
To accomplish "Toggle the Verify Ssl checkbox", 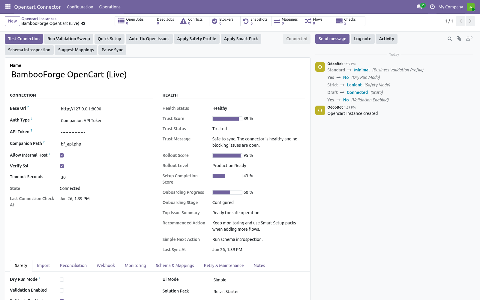I will coord(62,166).
